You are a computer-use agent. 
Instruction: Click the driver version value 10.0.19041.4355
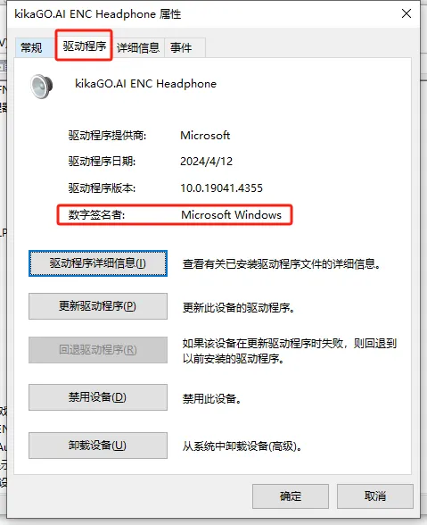(x=222, y=188)
